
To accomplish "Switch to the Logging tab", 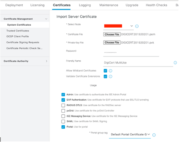I will point(85,5).
